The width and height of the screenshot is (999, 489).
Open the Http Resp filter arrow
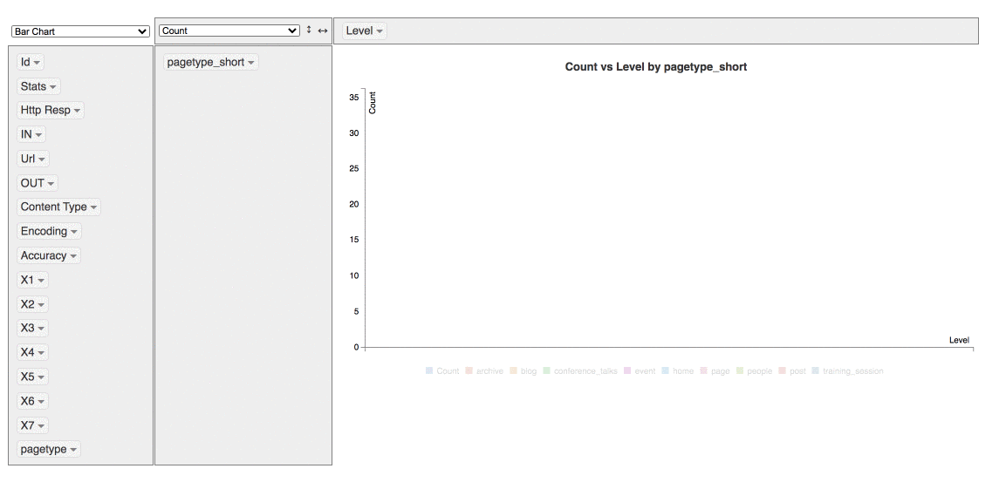78,111
